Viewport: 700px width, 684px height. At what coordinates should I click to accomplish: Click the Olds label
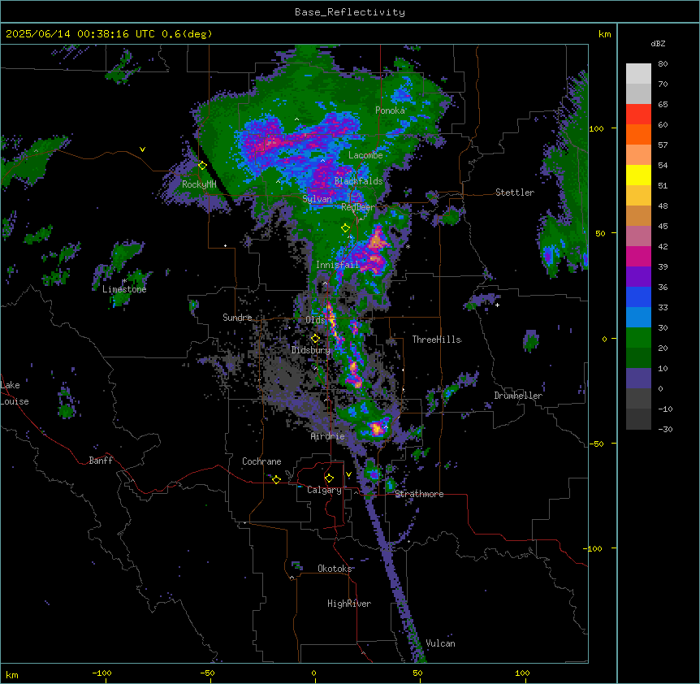click(x=315, y=320)
